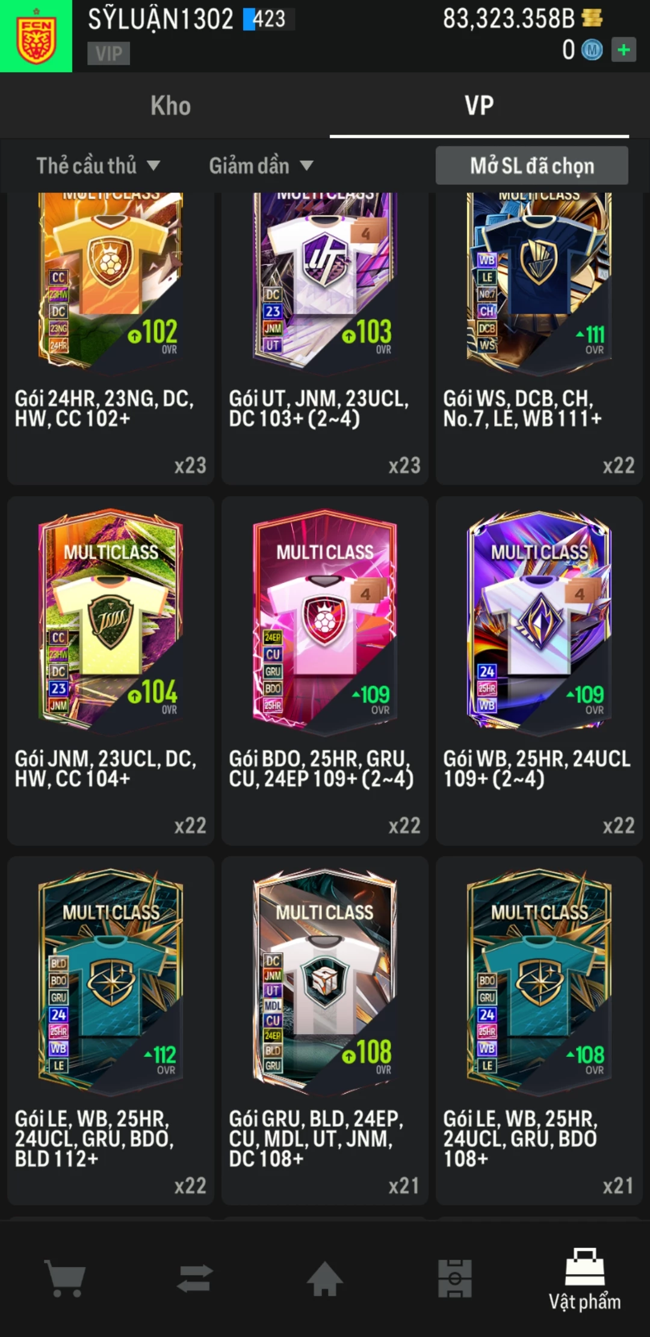Tap the blue M points coin icon
The image size is (650, 1337).
592,50
